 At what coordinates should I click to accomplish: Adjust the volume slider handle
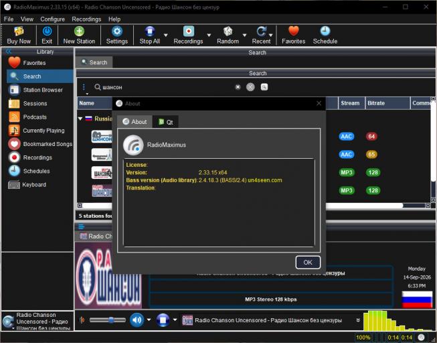[x=111, y=320]
